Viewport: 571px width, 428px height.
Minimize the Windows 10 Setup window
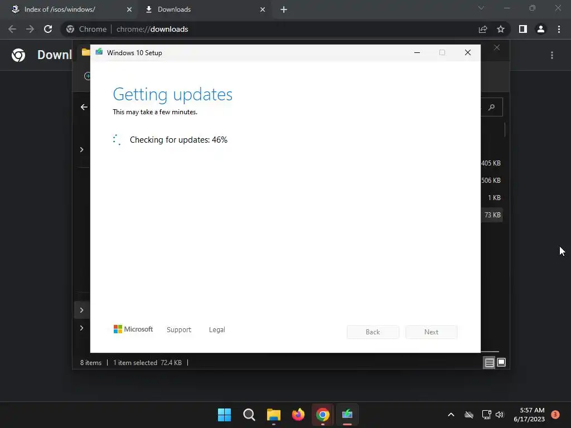click(417, 52)
